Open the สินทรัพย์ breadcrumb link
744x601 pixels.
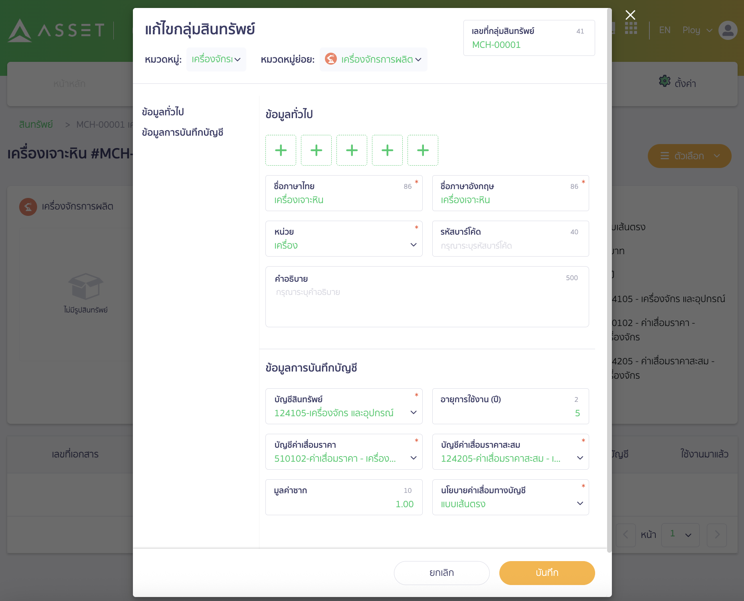(x=36, y=124)
